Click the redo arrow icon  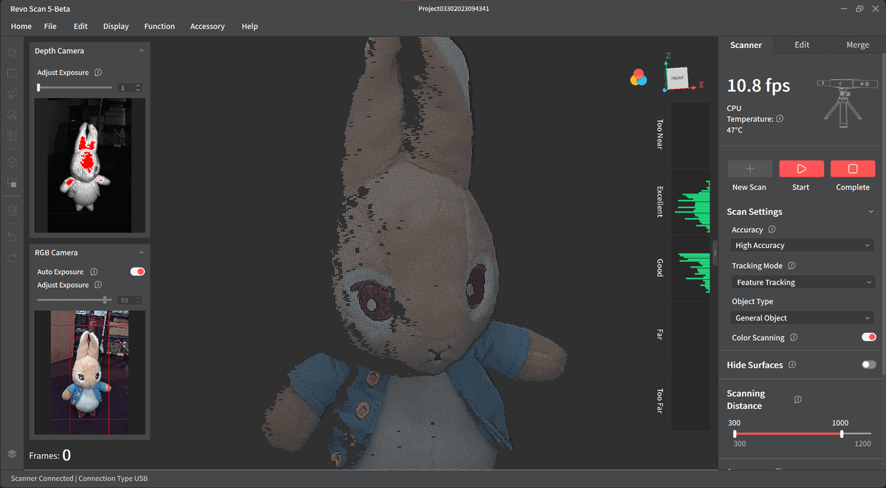12,257
